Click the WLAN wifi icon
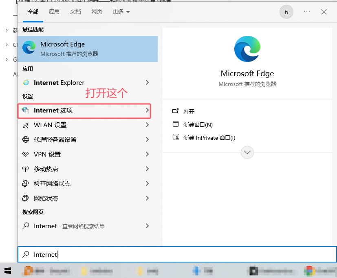The width and height of the screenshot is (337, 278). pyautogui.click(x=26, y=125)
